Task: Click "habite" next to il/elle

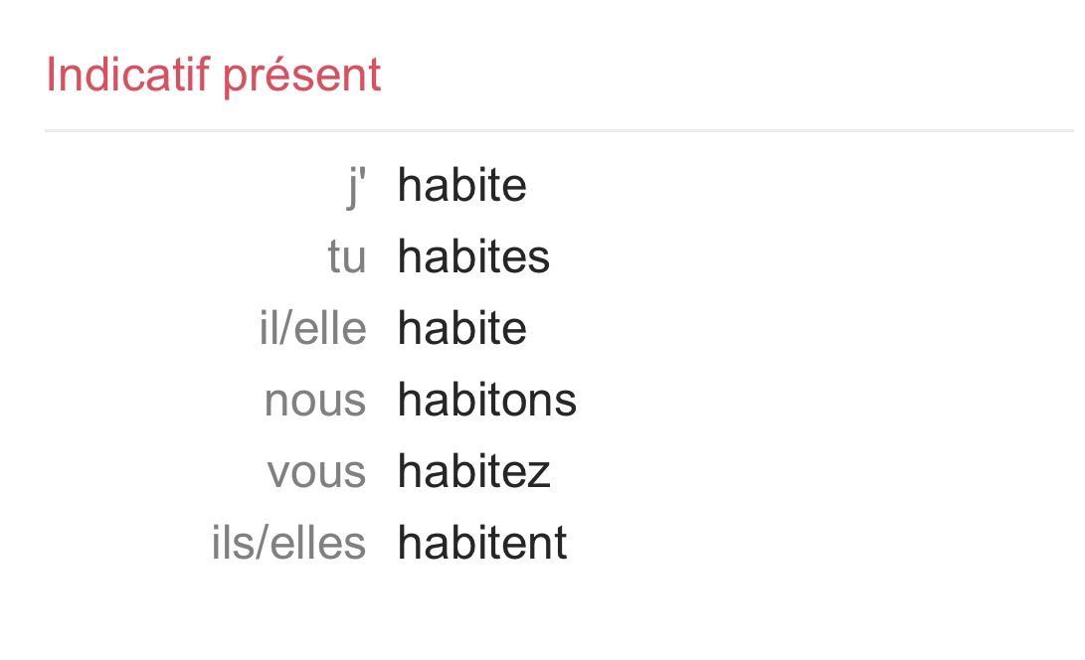Action: click(461, 329)
